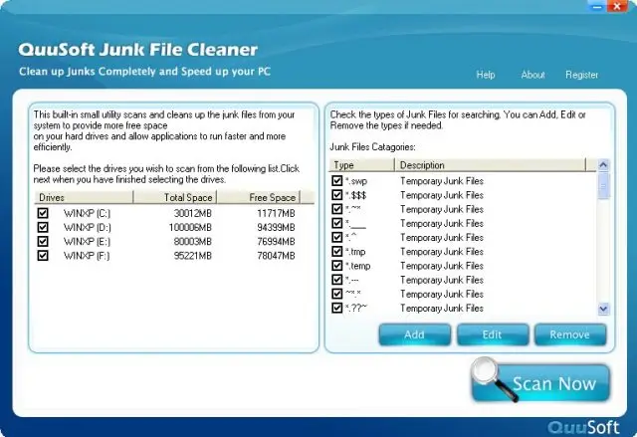This screenshot has width=637, height=437.
Task: Click the Add button for junk types
Action: coord(414,334)
